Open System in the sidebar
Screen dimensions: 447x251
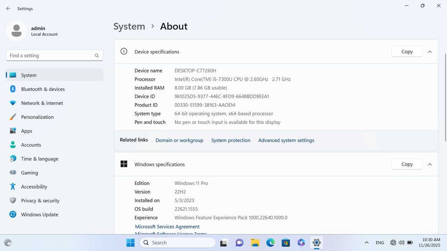pyautogui.click(x=55, y=75)
